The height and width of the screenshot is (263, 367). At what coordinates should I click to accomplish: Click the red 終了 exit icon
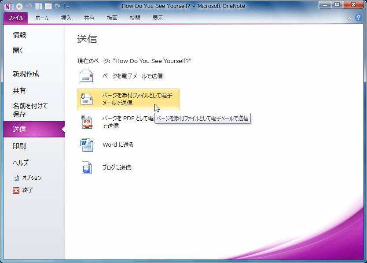pyautogui.click(x=16, y=190)
